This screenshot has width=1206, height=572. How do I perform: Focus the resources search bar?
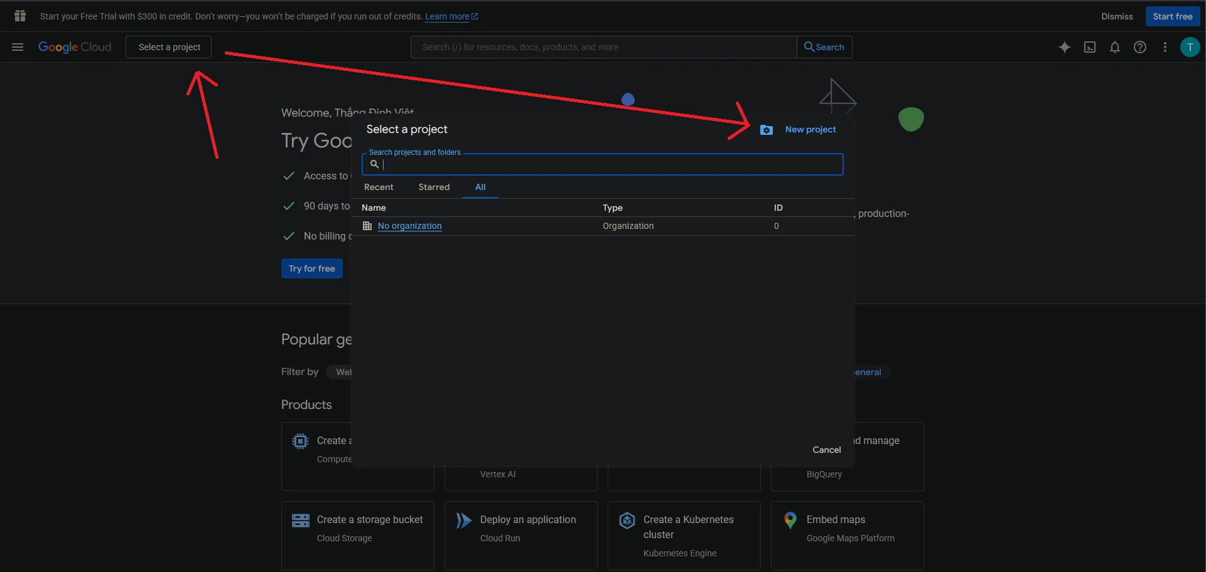pyautogui.click(x=604, y=47)
